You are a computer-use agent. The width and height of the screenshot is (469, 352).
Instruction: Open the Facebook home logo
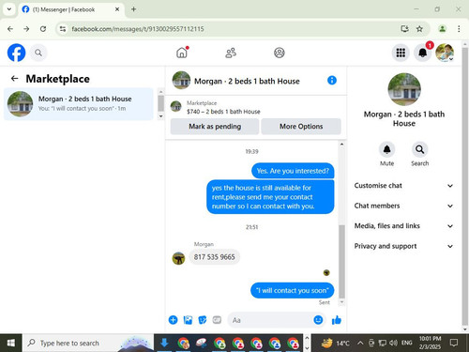[x=16, y=53]
